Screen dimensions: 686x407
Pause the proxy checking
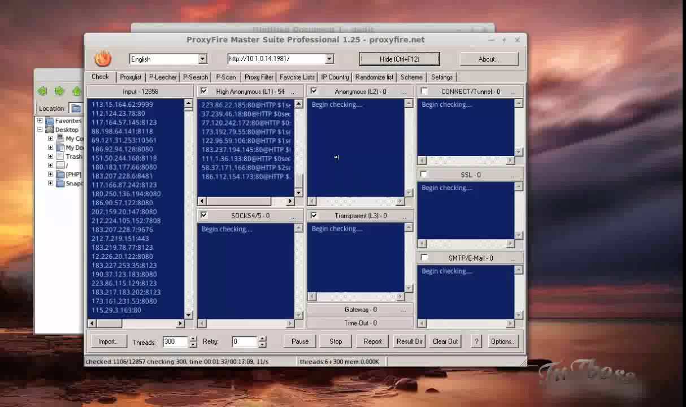300,341
